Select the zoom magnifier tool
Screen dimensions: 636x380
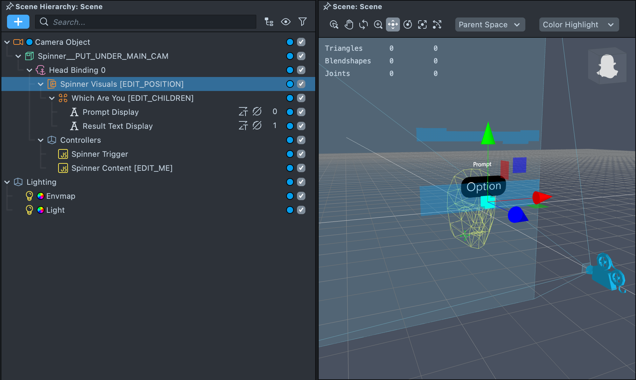click(x=378, y=24)
